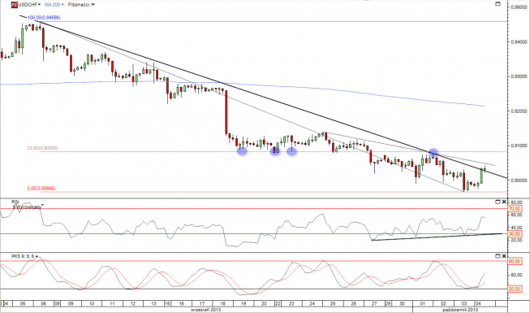530x313 pixels.
Task: Open the Fibonacci 1 dropdown menu
Action: 93,5
